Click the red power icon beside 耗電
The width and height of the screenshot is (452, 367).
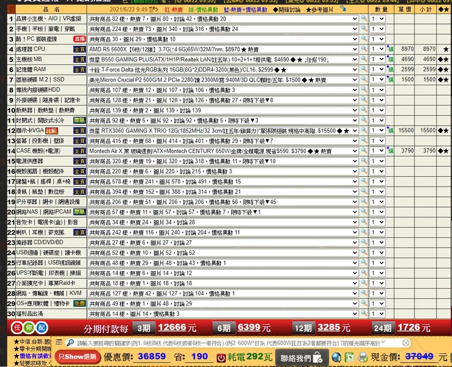click(x=221, y=358)
